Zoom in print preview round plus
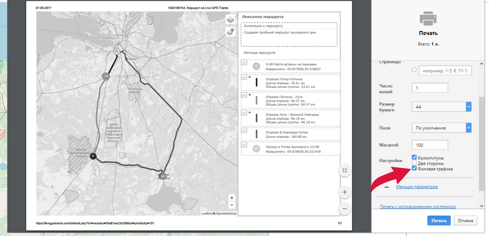489x236 pixels. 345,192
